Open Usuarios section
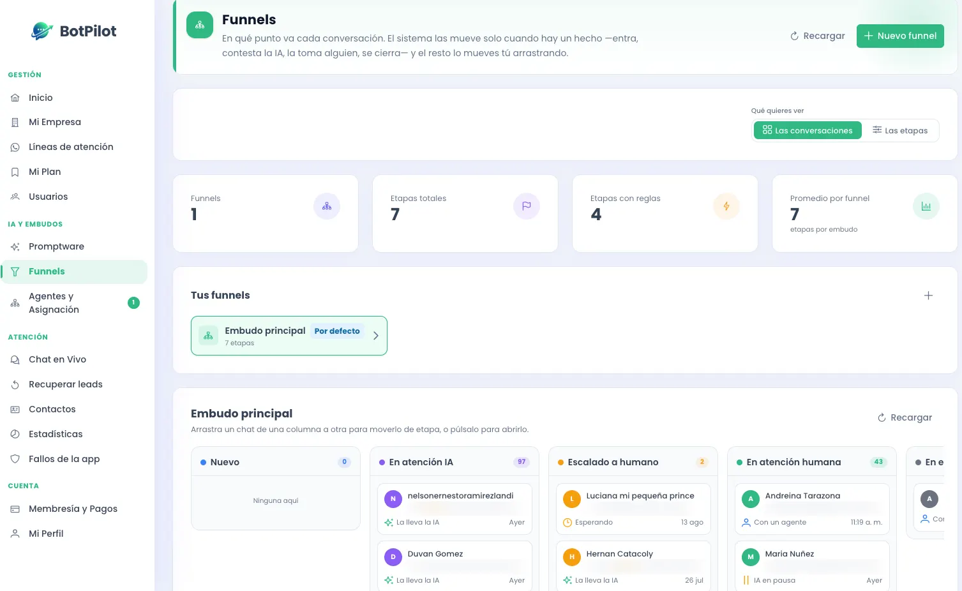 click(x=74, y=197)
